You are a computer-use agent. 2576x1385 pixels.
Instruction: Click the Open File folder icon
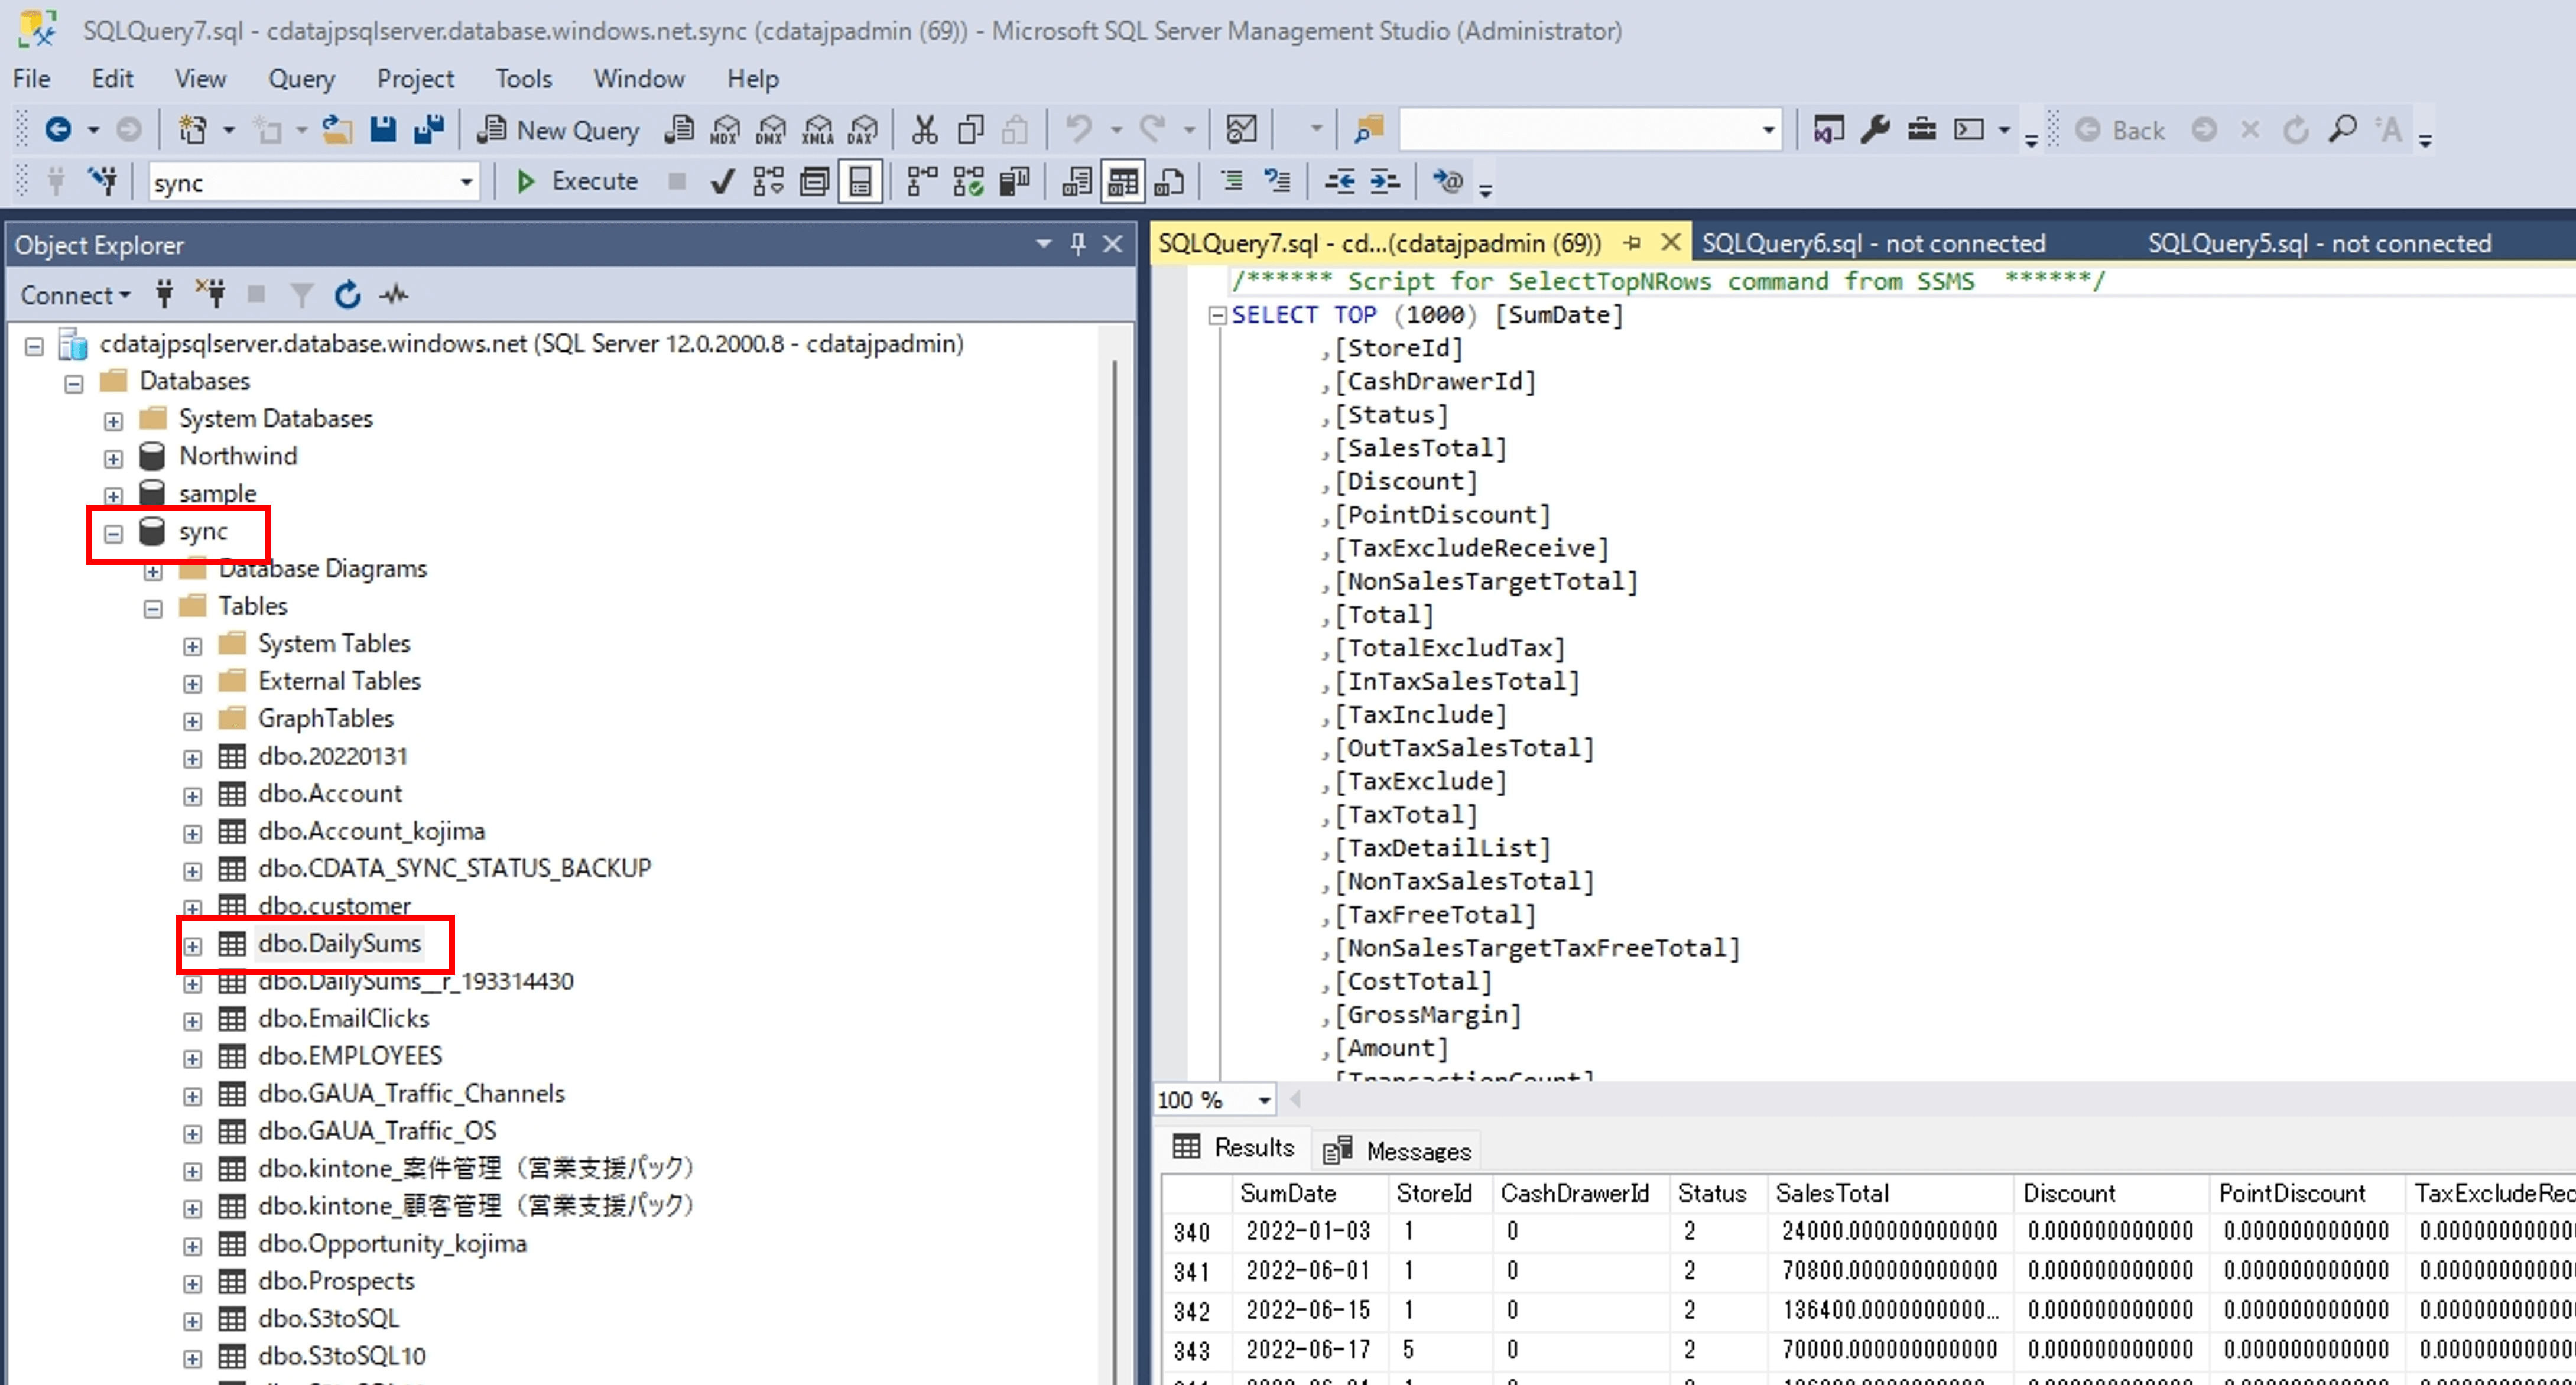[x=337, y=130]
